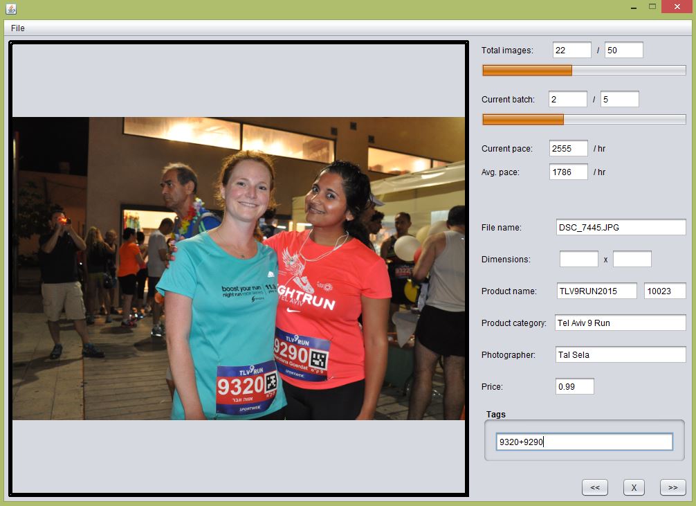Screen dimensions: 696x506
Task: Click the Avg. pace field
Action: click(568, 172)
